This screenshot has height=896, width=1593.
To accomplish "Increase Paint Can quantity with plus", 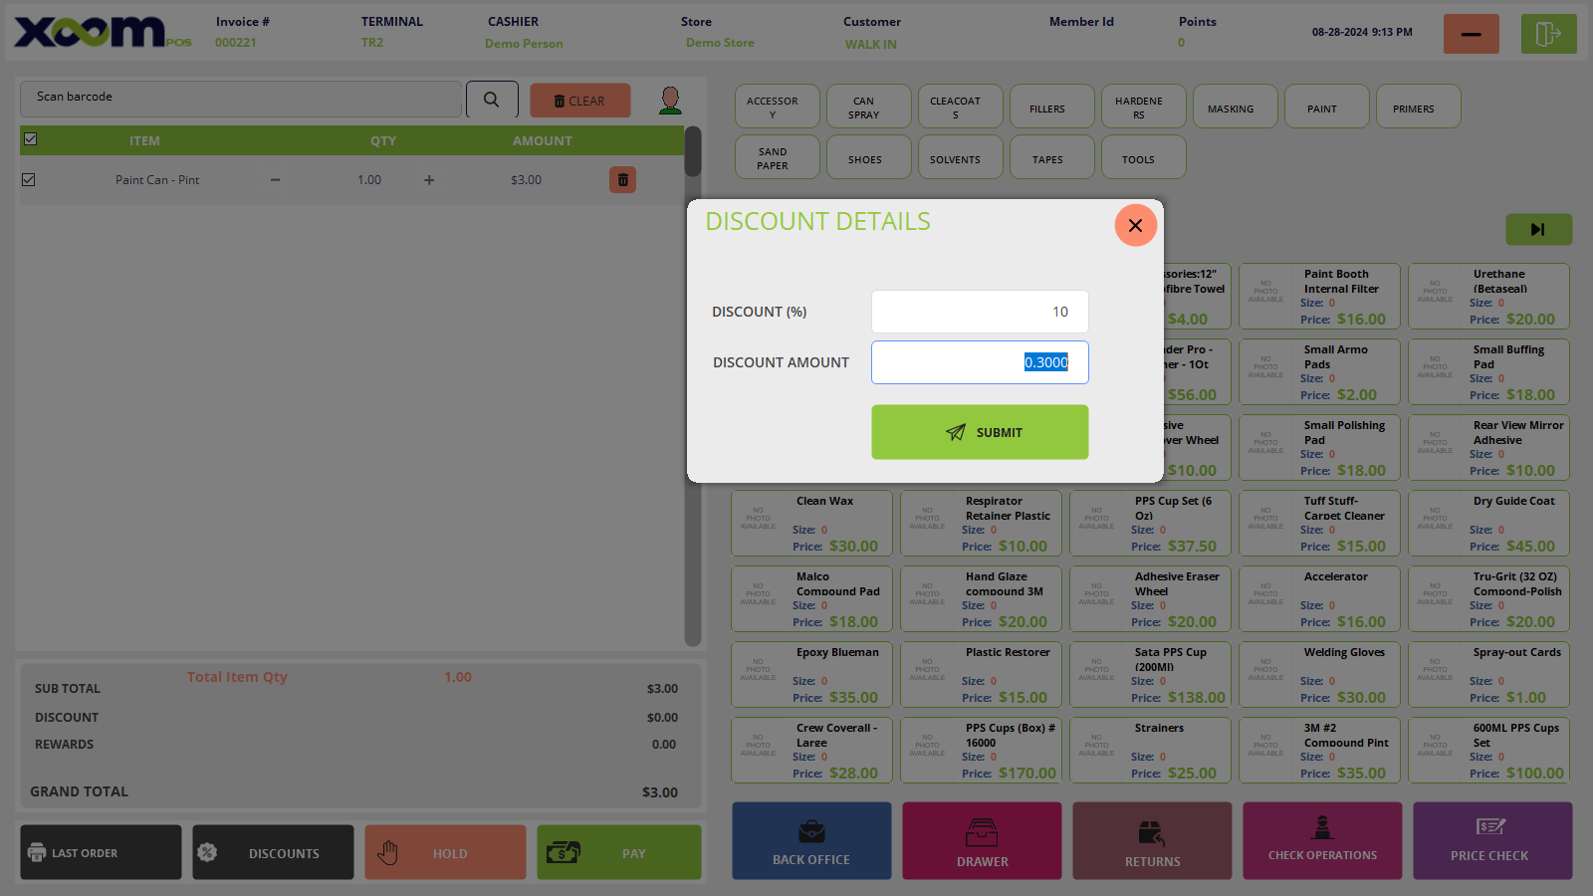I will click(x=429, y=180).
